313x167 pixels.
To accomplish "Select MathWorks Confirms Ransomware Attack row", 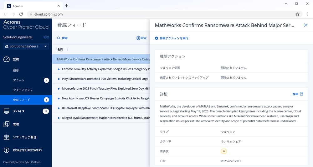I will click(x=101, y=59).
